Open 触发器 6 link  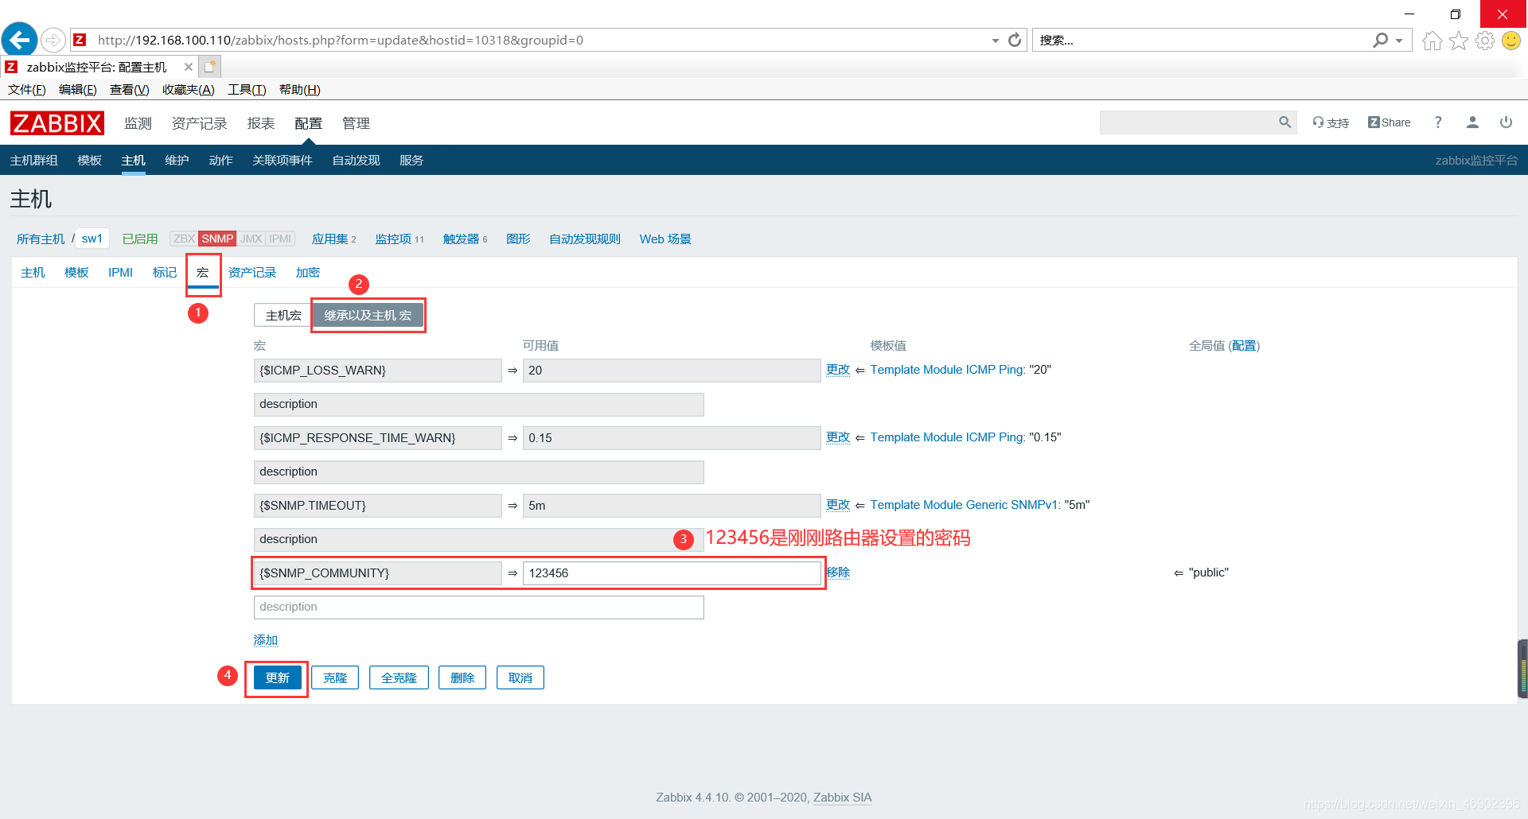[x=465, y=239]
